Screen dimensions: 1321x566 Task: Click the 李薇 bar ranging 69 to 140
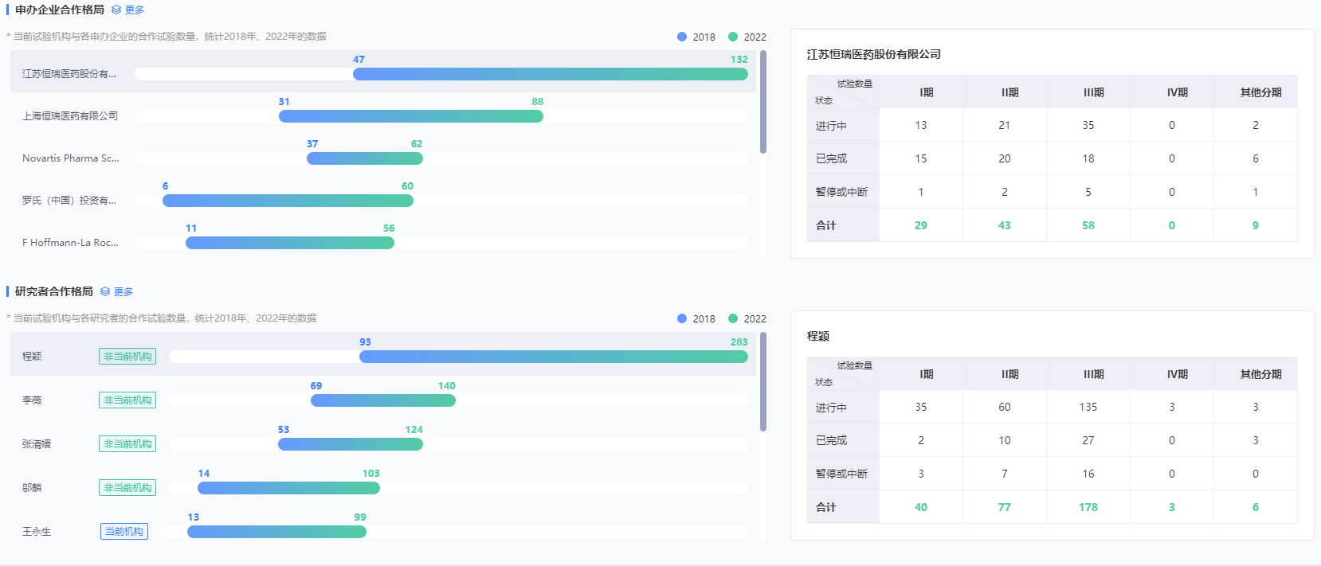pos(383,400)
